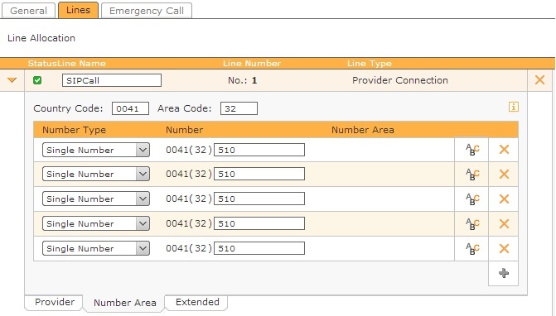Click the Line Number column header
This screenshot has height=316, width=556.
point(252,64)
